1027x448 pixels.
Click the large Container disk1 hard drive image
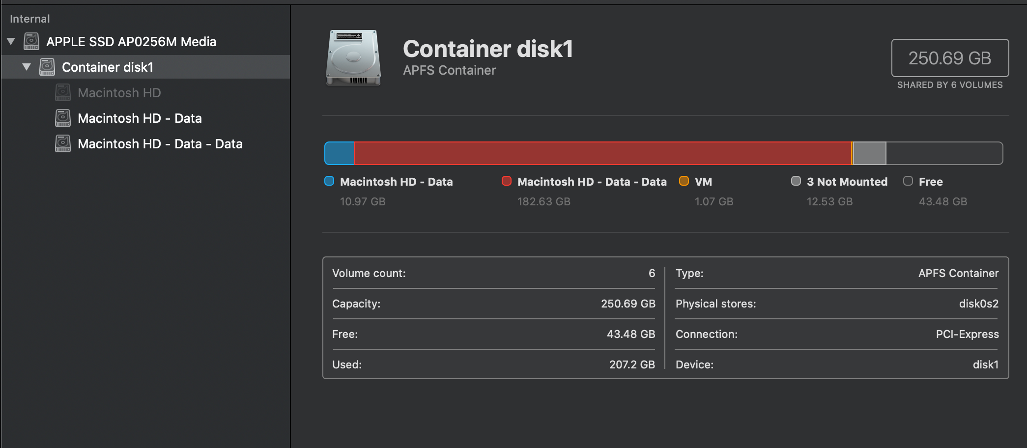pyautogui.click(x=353, y=58)
